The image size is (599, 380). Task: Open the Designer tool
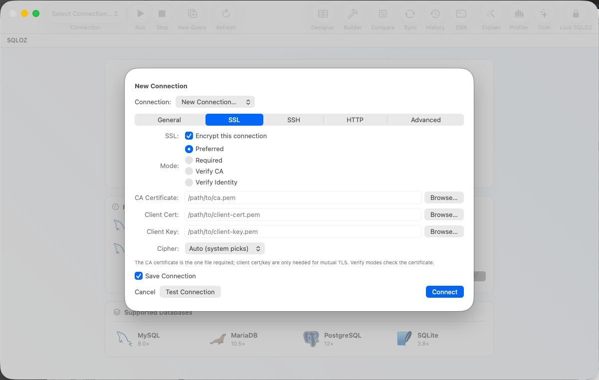(323, 14)
